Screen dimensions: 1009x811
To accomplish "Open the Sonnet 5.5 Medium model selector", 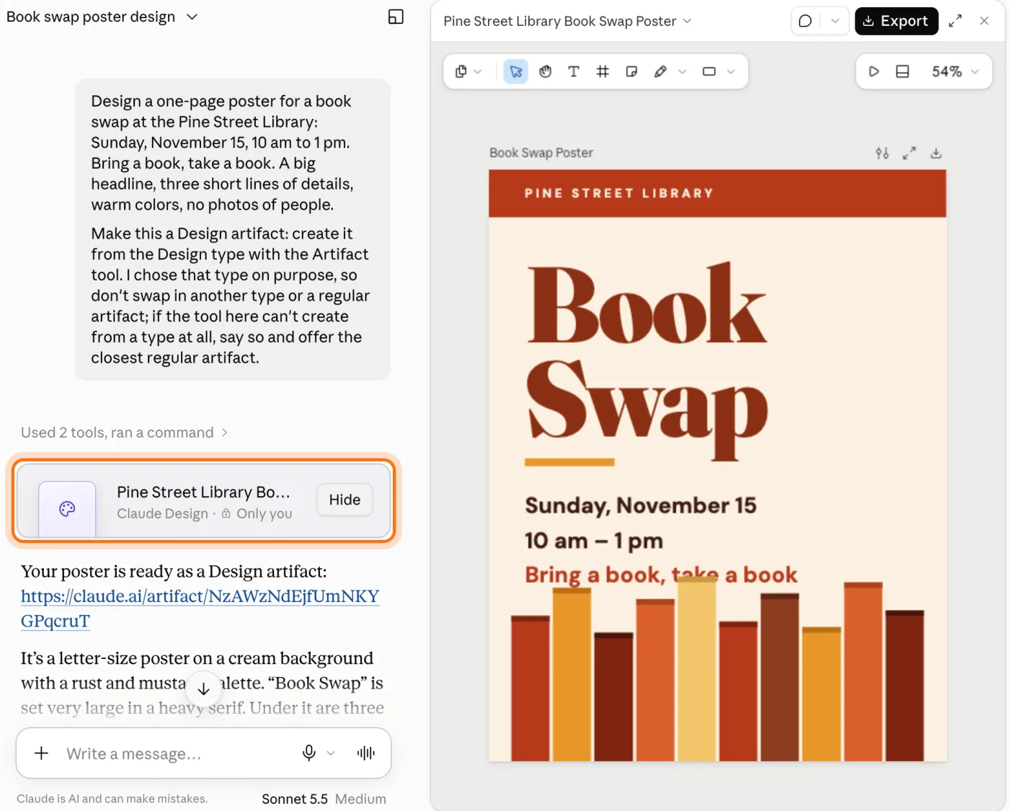I will 324,799.
